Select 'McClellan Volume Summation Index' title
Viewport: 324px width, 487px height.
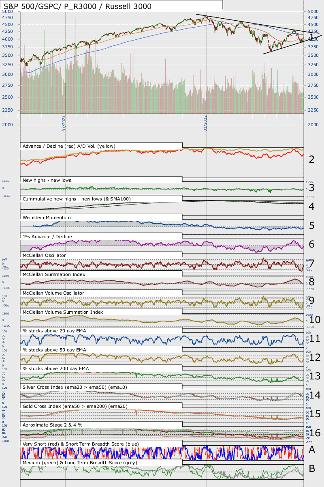[63, 312]
